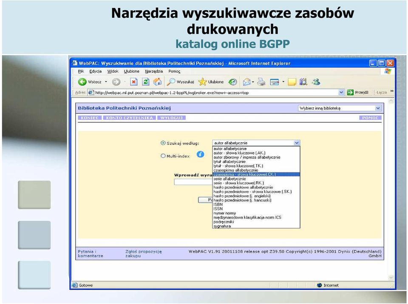Open the Pomoc menu
This screenshot has height=304, width=408.
click(x=174, y=71)
